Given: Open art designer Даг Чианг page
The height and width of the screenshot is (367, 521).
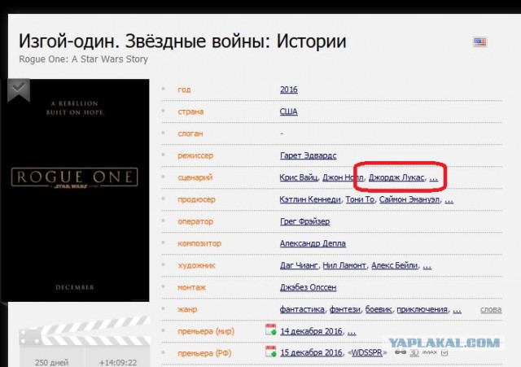Looking at the screenshot, I should (299, 265).
